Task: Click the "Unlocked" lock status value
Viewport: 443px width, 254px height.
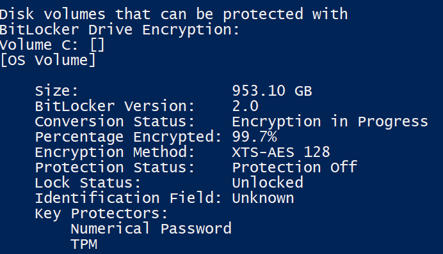Action: (x=268, y=183)
